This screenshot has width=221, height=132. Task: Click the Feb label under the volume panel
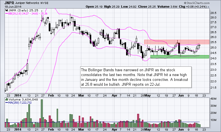[51, 129]
